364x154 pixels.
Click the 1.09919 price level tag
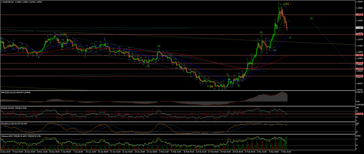coord(359,63)
